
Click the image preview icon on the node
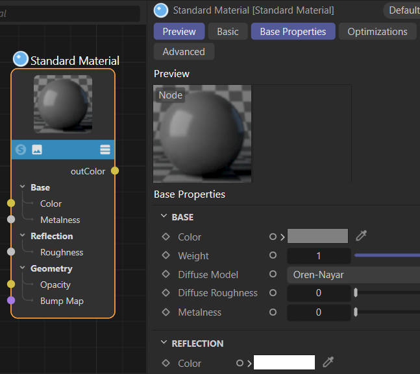pos(37,150)
